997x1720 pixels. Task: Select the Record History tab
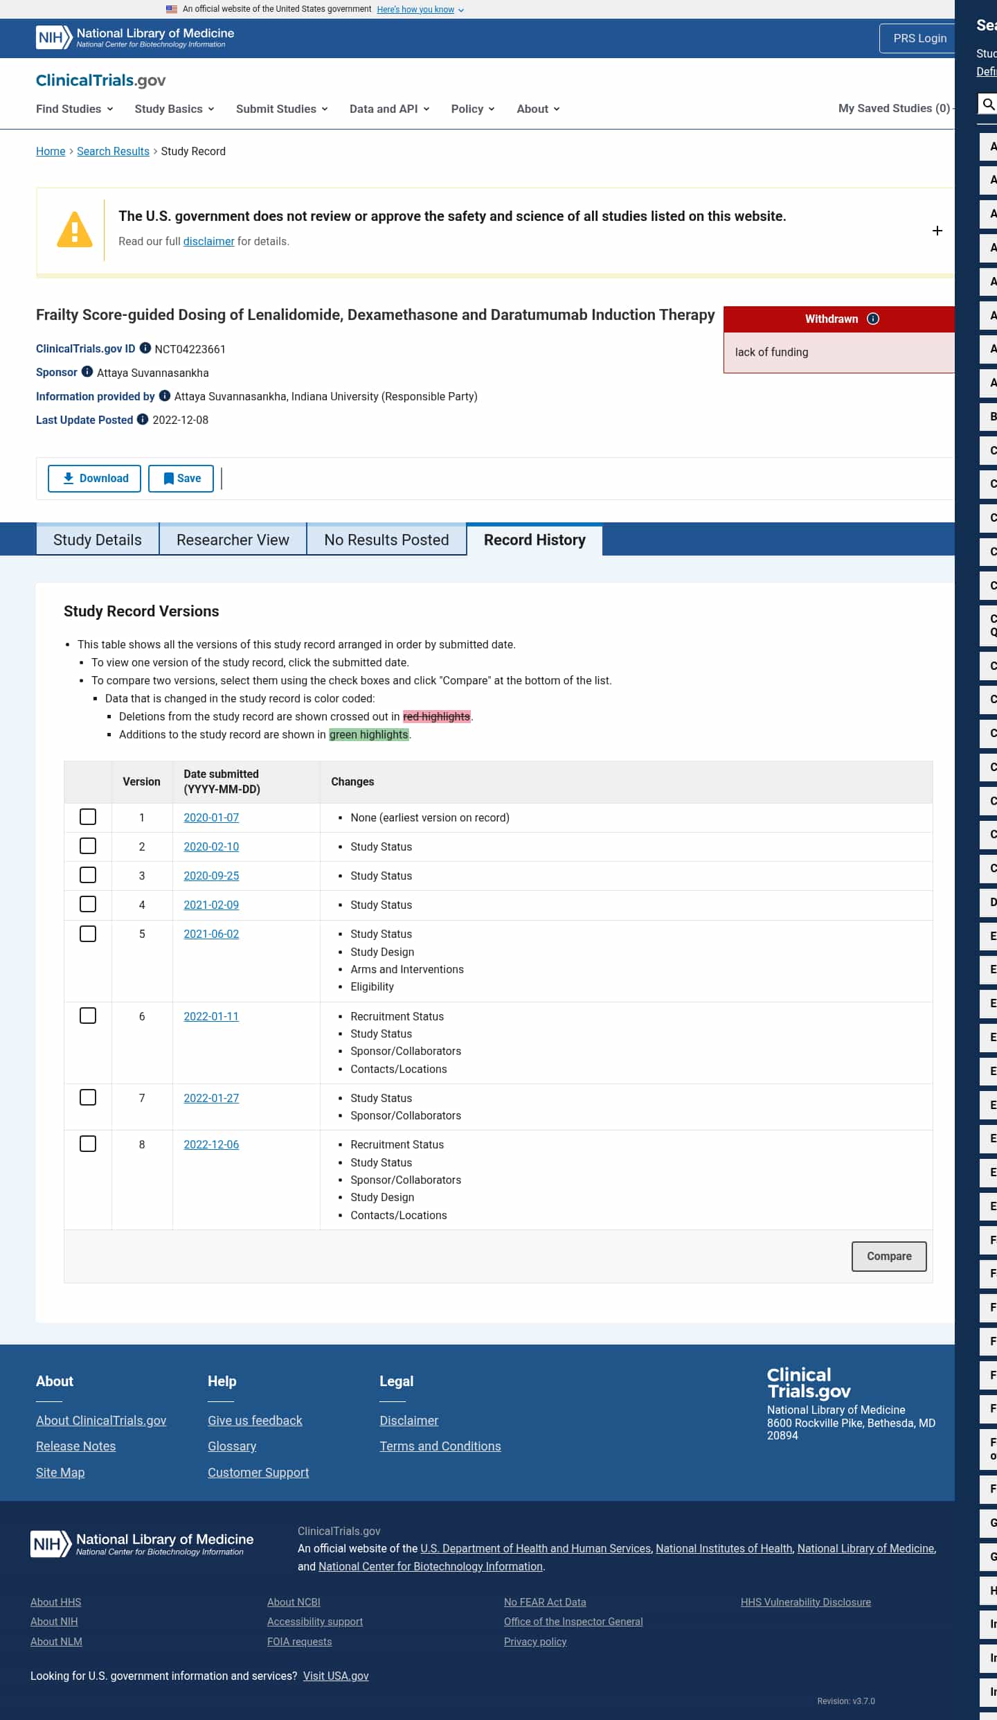click(535, 540)
